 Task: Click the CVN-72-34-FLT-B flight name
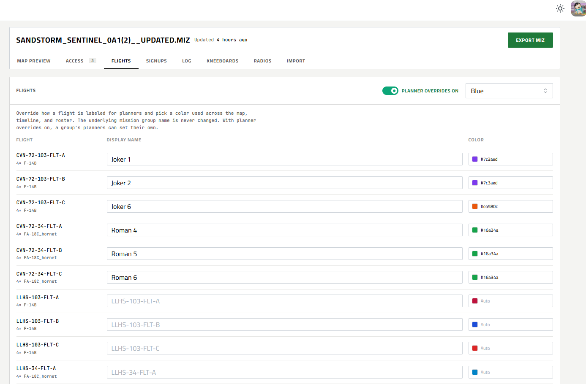pyautogui.click(x=39, y=250)
